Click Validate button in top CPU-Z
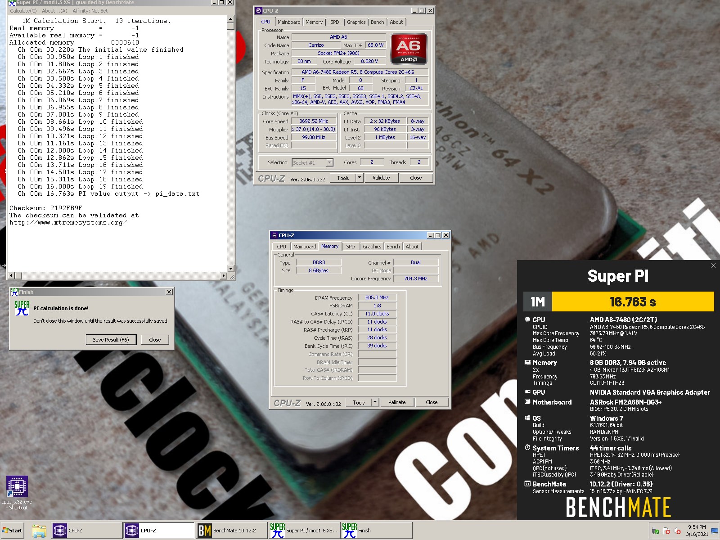The height and width of the screenshot is (540, 720). pos(381,178)
